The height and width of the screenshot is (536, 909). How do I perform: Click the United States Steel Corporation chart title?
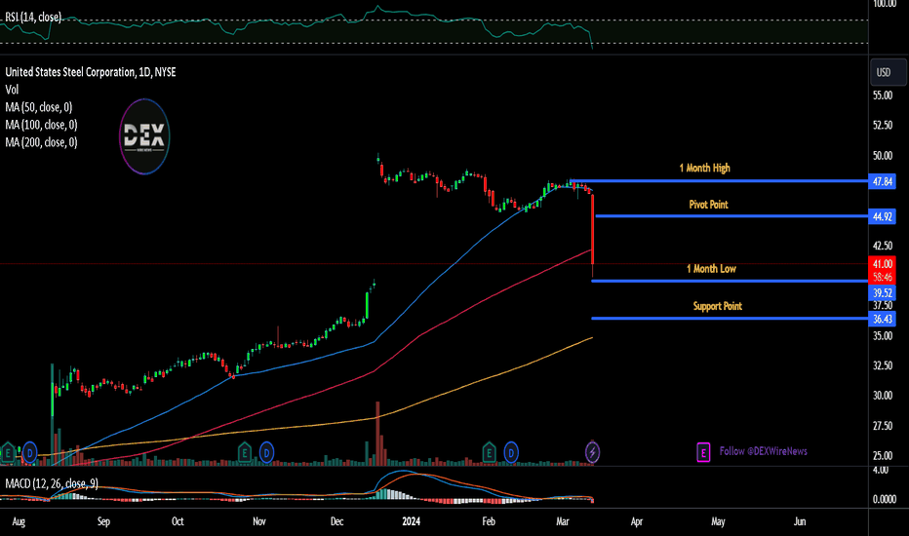[x=91, y=72]
